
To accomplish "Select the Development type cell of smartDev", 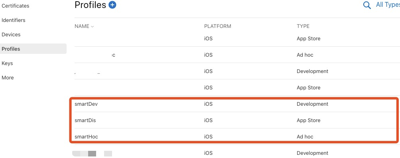I will [313, 104].
